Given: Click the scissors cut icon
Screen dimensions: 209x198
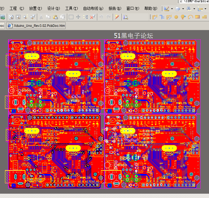Looking at the screenshot, I should (x=41, y=17).
